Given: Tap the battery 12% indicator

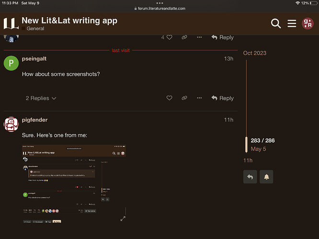Looking at the screenshot, I should (309, 3).
